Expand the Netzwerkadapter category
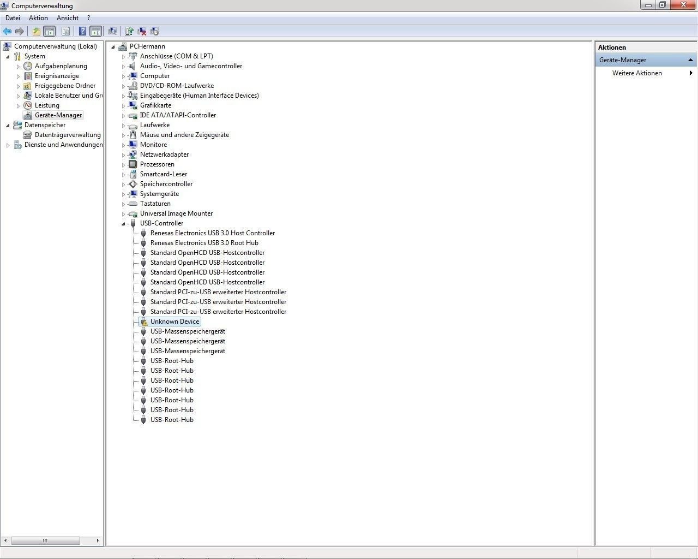 (123, 155)
